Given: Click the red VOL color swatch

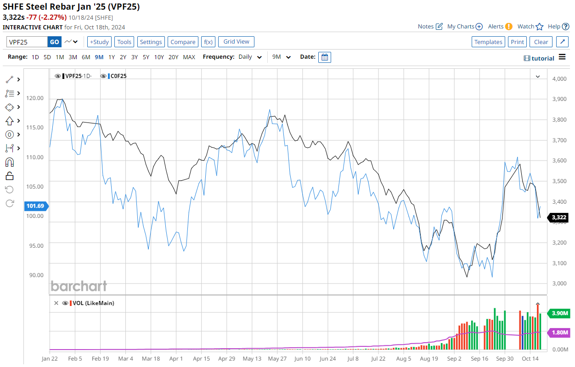Looking at the screenshot, I should (71, 303).
